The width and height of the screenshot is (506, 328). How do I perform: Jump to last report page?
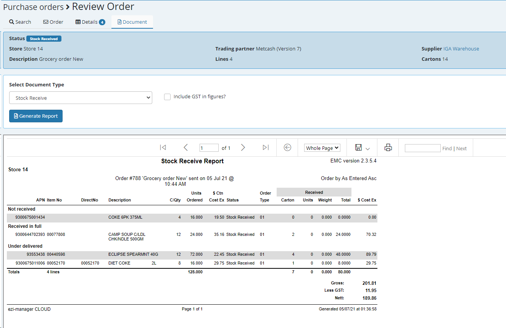click(266, 148)
